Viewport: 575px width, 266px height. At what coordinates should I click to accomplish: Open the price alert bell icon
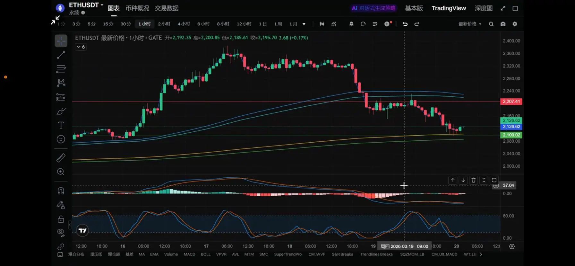pos(351,24)
